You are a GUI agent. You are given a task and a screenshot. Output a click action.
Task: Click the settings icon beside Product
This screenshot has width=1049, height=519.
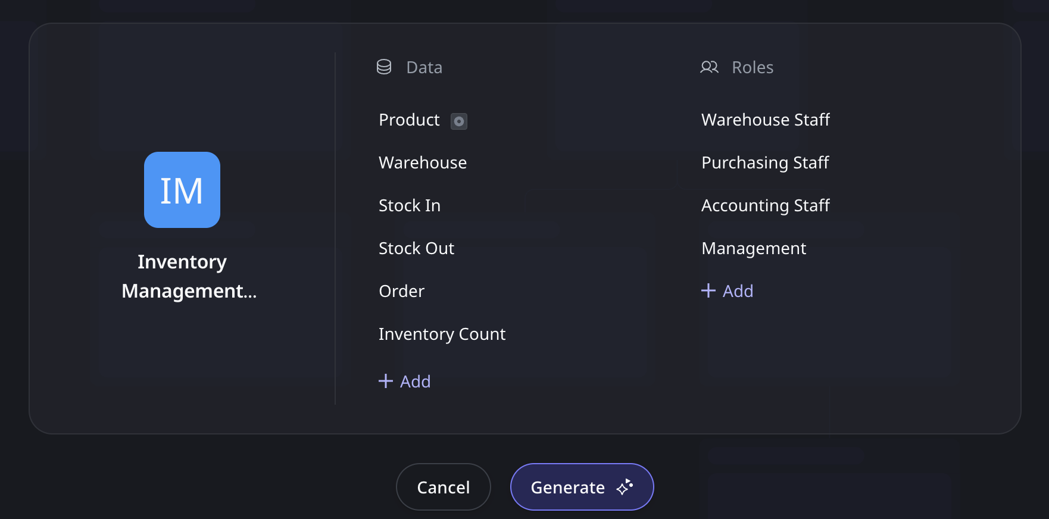pos(458,121)
